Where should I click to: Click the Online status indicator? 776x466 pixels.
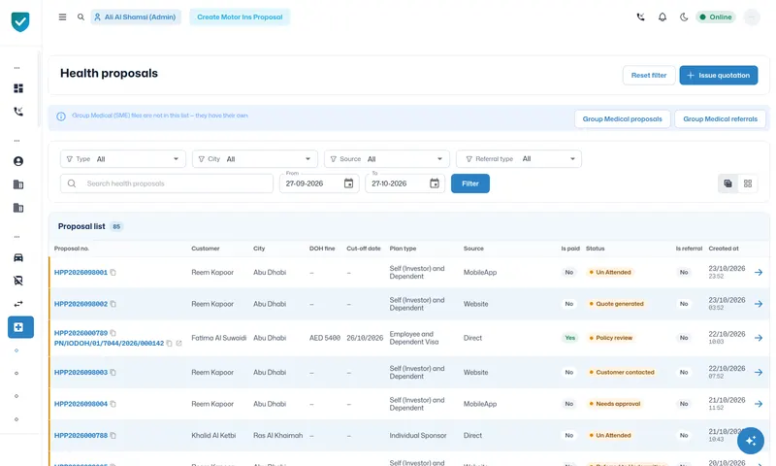coord(716,17)
